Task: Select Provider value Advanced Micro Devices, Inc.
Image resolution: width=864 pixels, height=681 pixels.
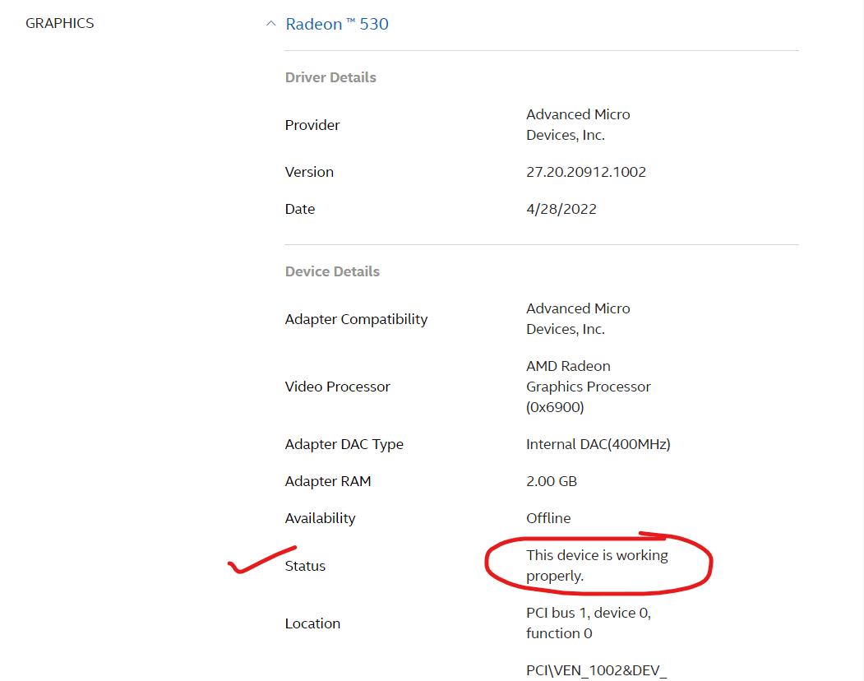Action: [578, 125]
